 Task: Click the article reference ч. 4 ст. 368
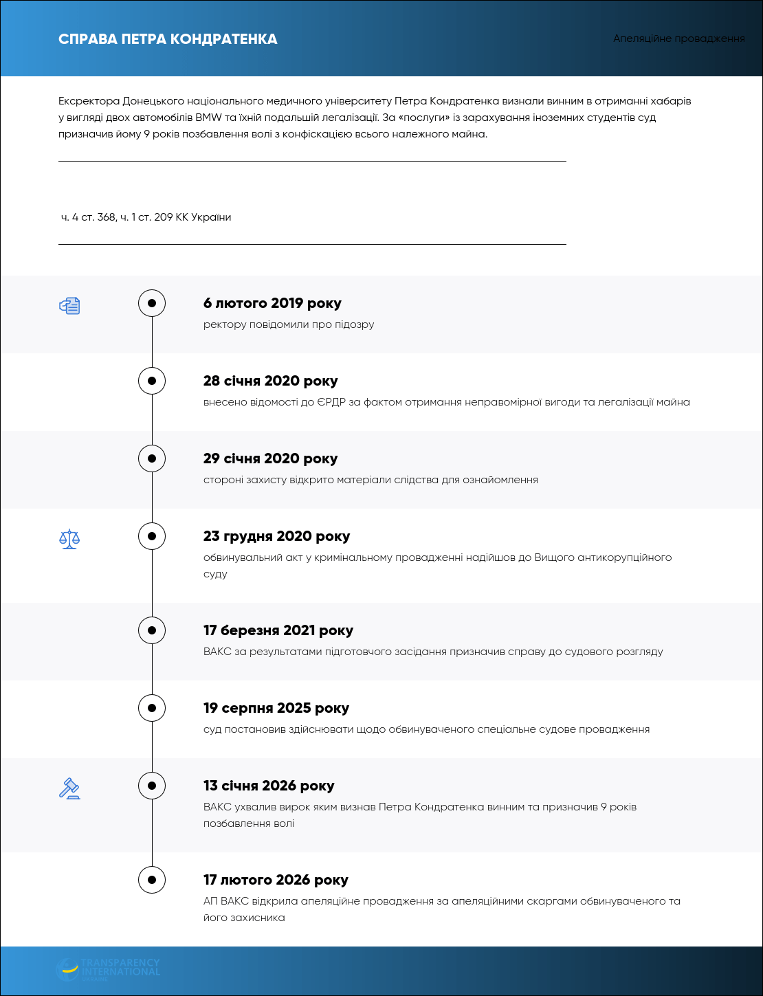(x=88, y=217)
